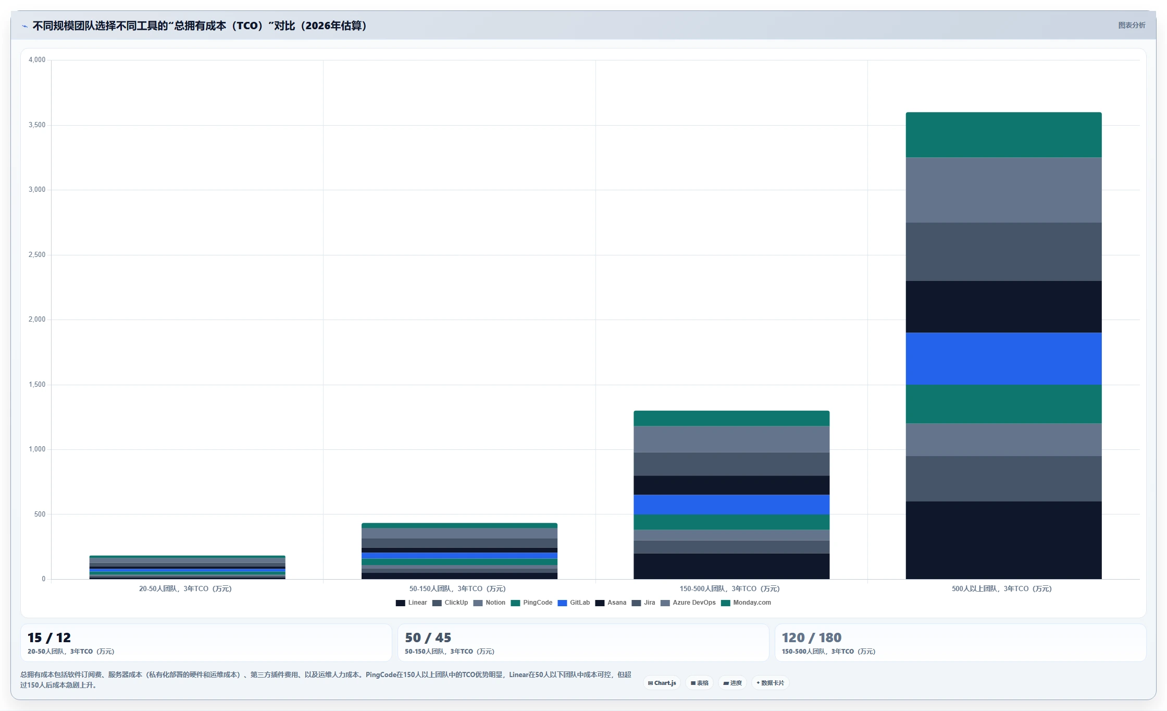The width and height of the screenshot is (1167, 711).
Task: Click x-axis label 150-500人团队，3年TCO（万元）
Action: coord(729,589)
